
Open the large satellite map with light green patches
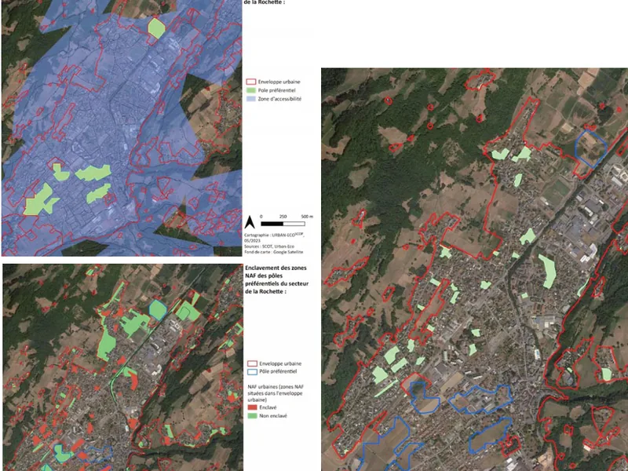[x=475, y=269]
